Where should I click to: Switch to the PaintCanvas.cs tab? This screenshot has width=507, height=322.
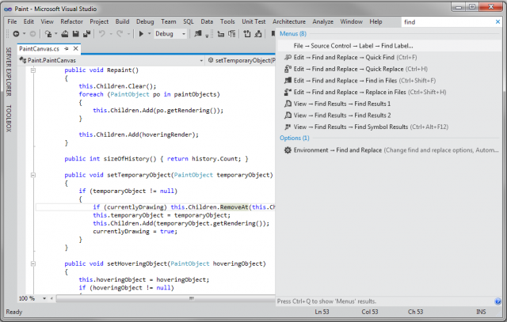(39, 49)
